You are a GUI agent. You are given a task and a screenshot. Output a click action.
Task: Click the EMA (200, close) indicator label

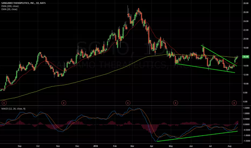click(x=10, y=6)
